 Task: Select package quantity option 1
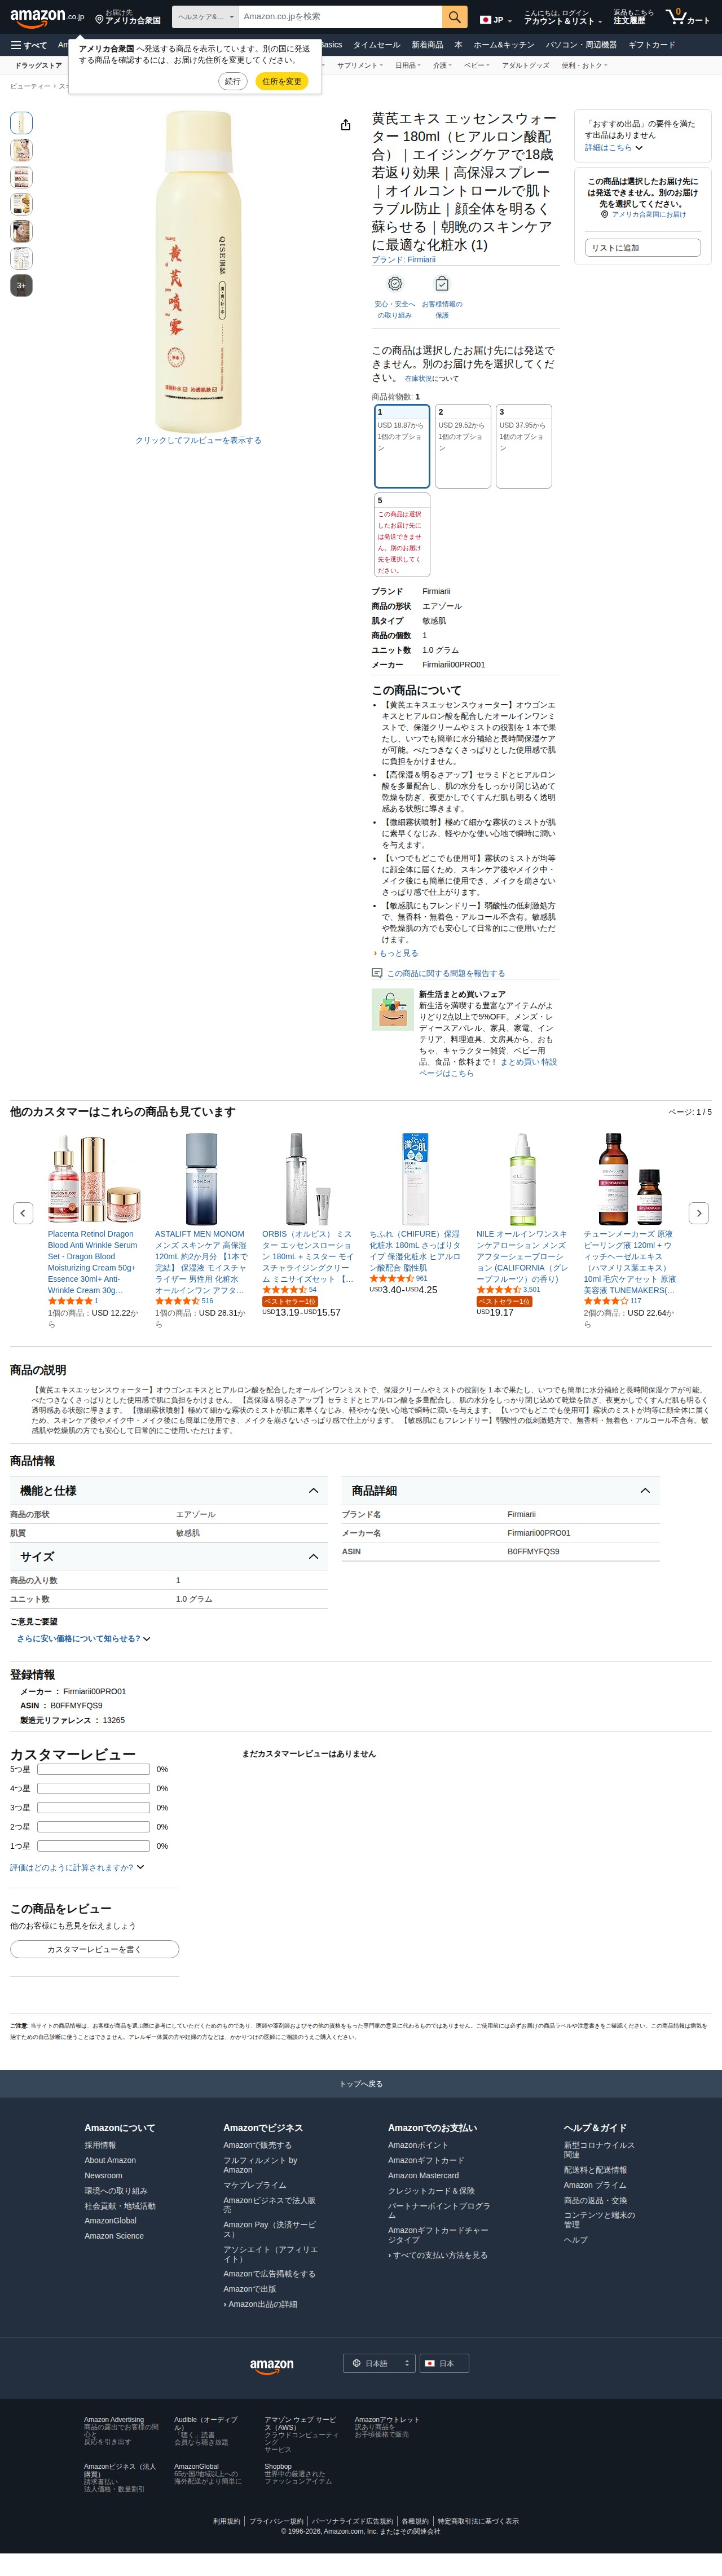[402, 446]
